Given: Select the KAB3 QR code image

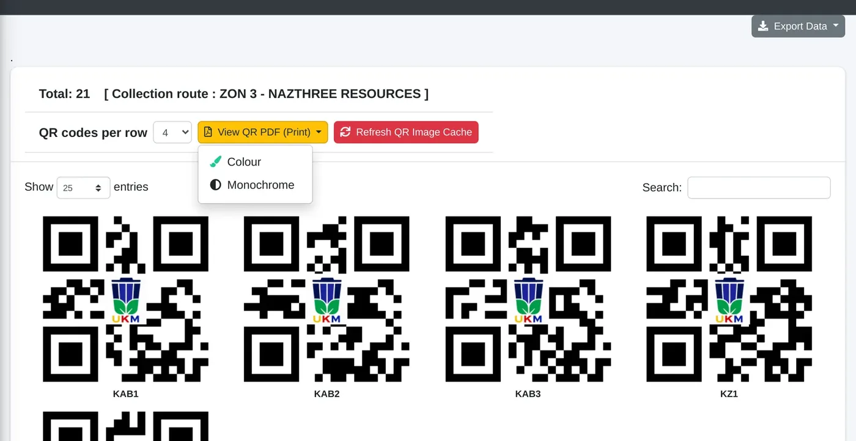Looking at the screenshot, I should click(528, 299).
